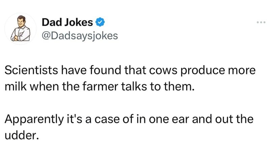
Task: Open the three-dot more options menu
Action: pyautogui.click(x=261, y=22)
